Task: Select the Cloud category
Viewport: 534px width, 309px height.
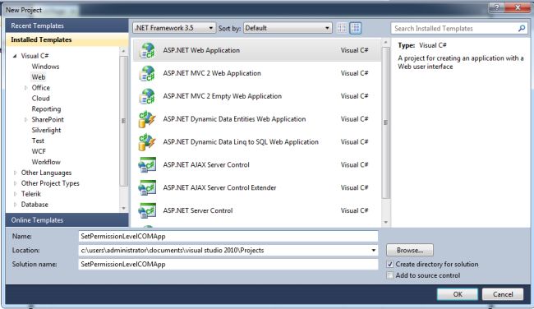Action: 40,98
